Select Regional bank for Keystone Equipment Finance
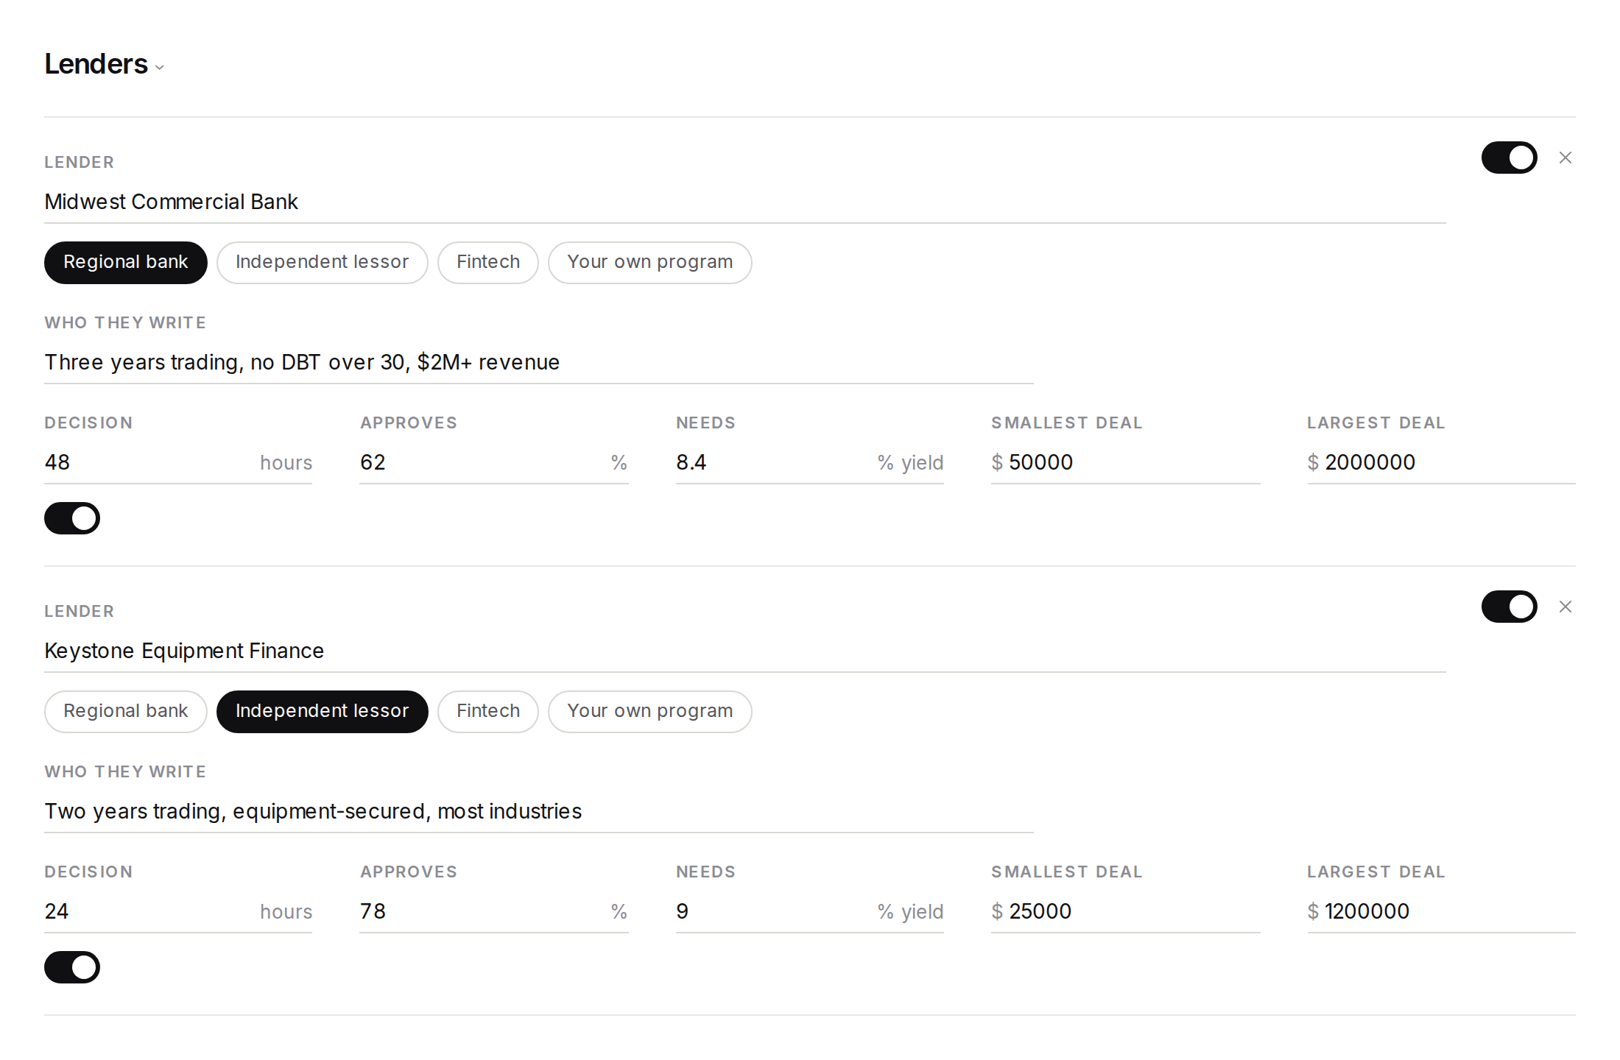Viewport: 1620px width, 1060px height. click(126, 711)
